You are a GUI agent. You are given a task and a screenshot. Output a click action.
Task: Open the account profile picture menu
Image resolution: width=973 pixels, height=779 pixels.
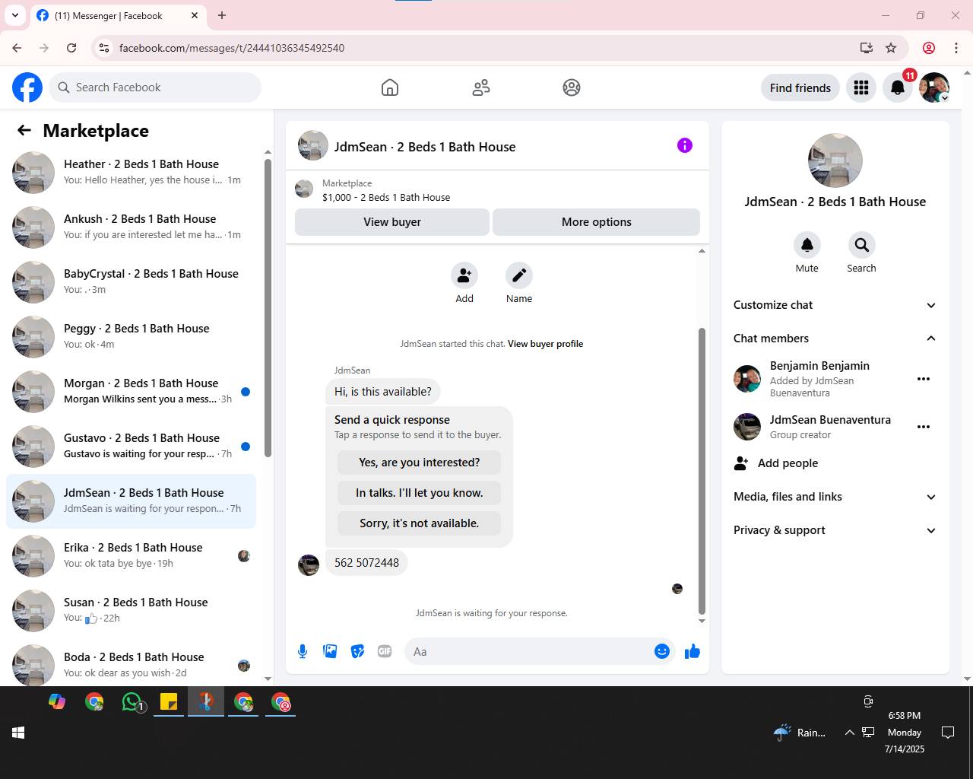point(934,87)
